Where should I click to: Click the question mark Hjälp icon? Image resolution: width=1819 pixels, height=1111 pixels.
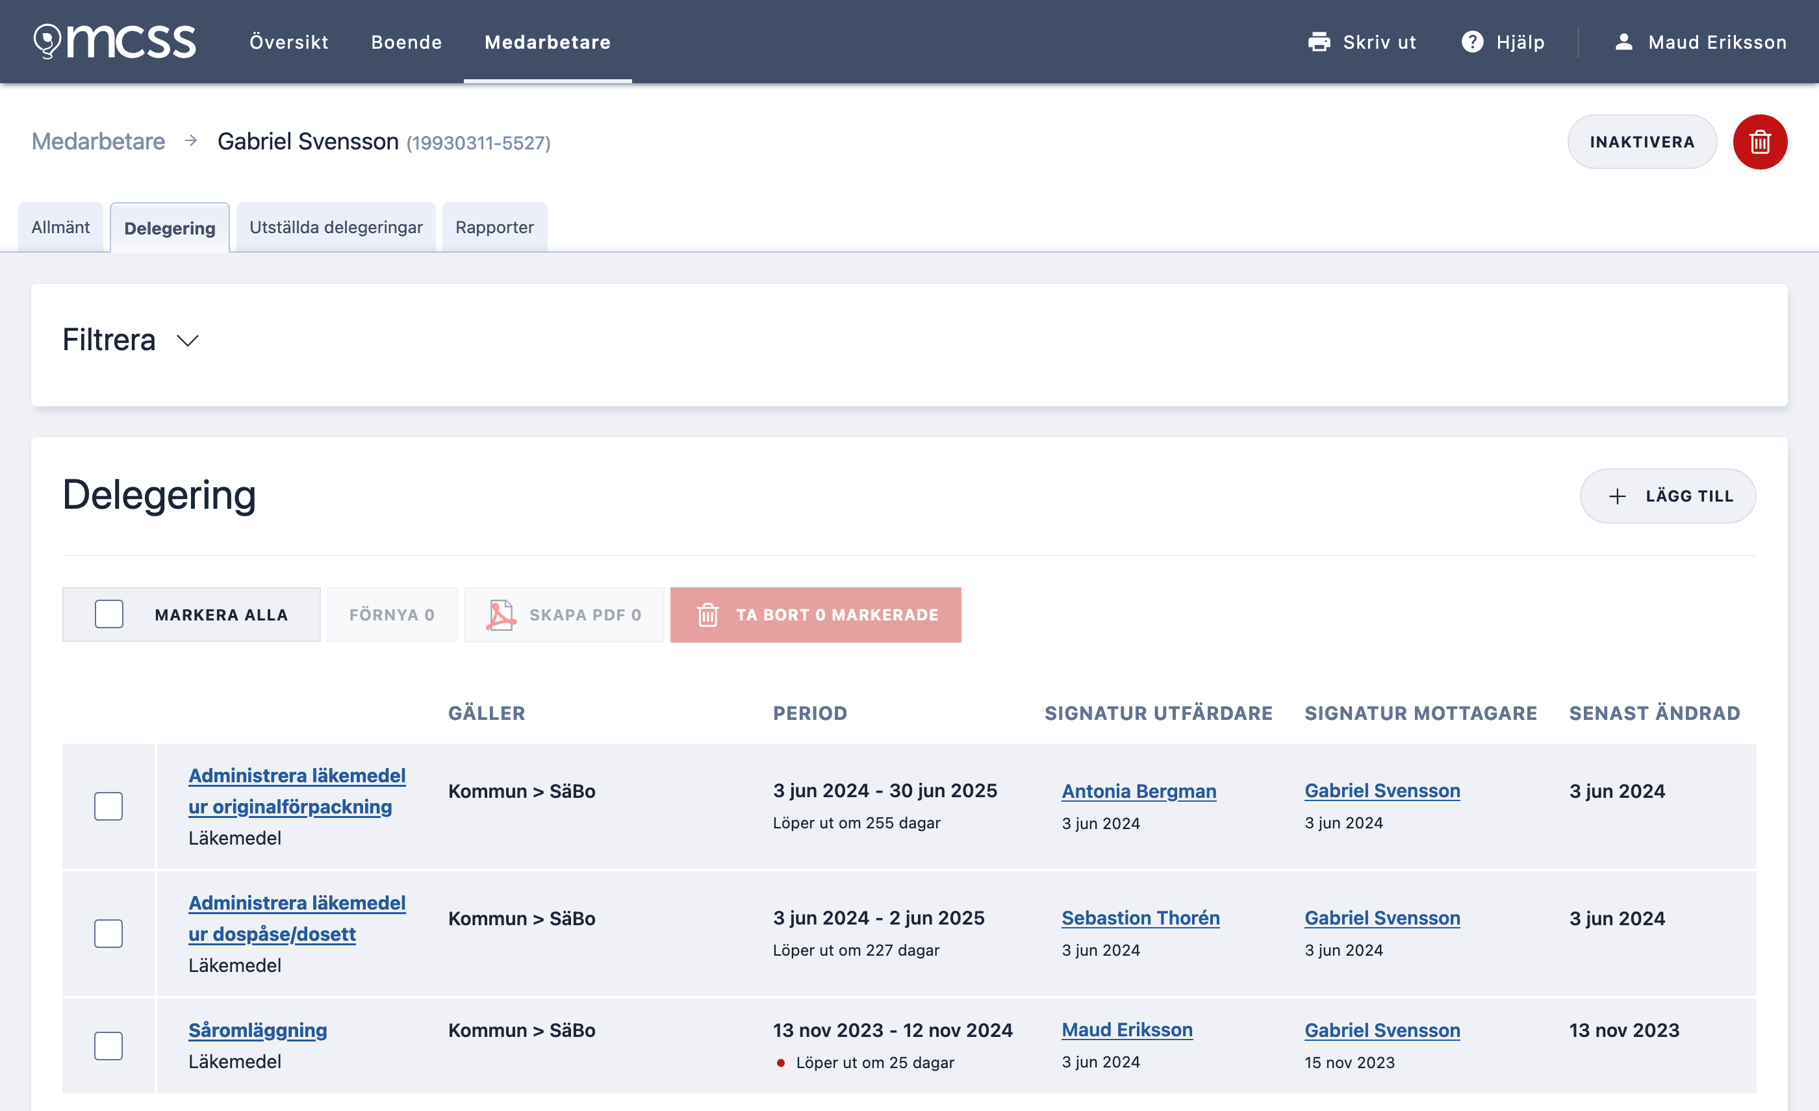tap(1472, 42)
